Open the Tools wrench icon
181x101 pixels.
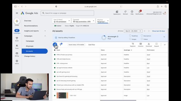[17, 46]
